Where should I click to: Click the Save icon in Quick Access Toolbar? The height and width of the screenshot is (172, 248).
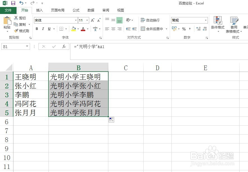coord(12,3)
